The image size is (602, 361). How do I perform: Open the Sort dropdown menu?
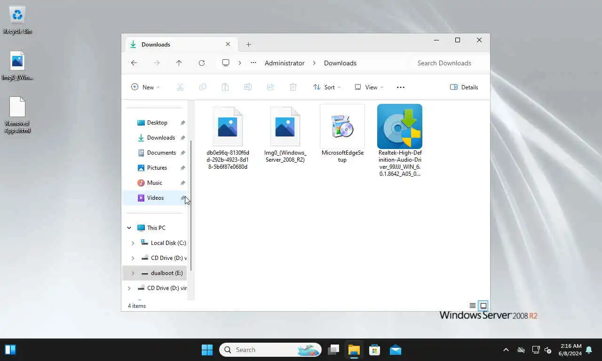326,87
